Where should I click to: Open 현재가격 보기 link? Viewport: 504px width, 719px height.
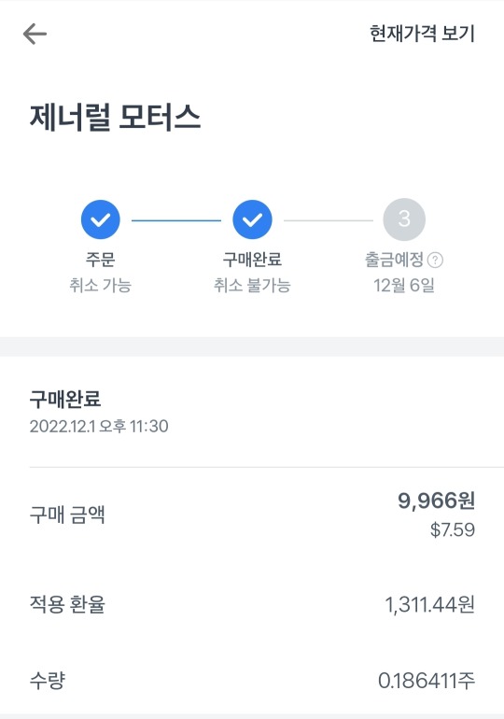click(422, 34)
